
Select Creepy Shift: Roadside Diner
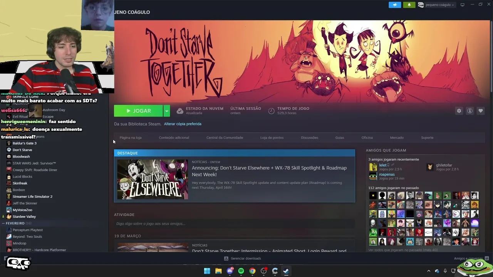[35, 170]
